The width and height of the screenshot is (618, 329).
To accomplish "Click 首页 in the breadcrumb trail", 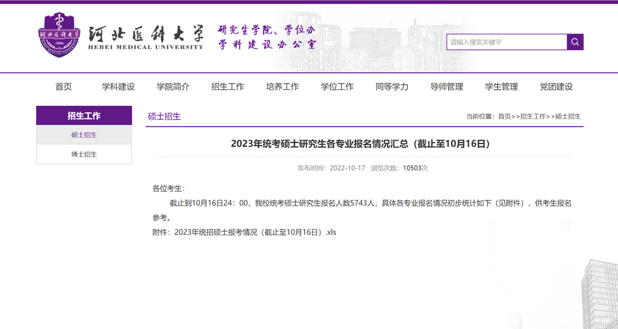I will point(505,116).
